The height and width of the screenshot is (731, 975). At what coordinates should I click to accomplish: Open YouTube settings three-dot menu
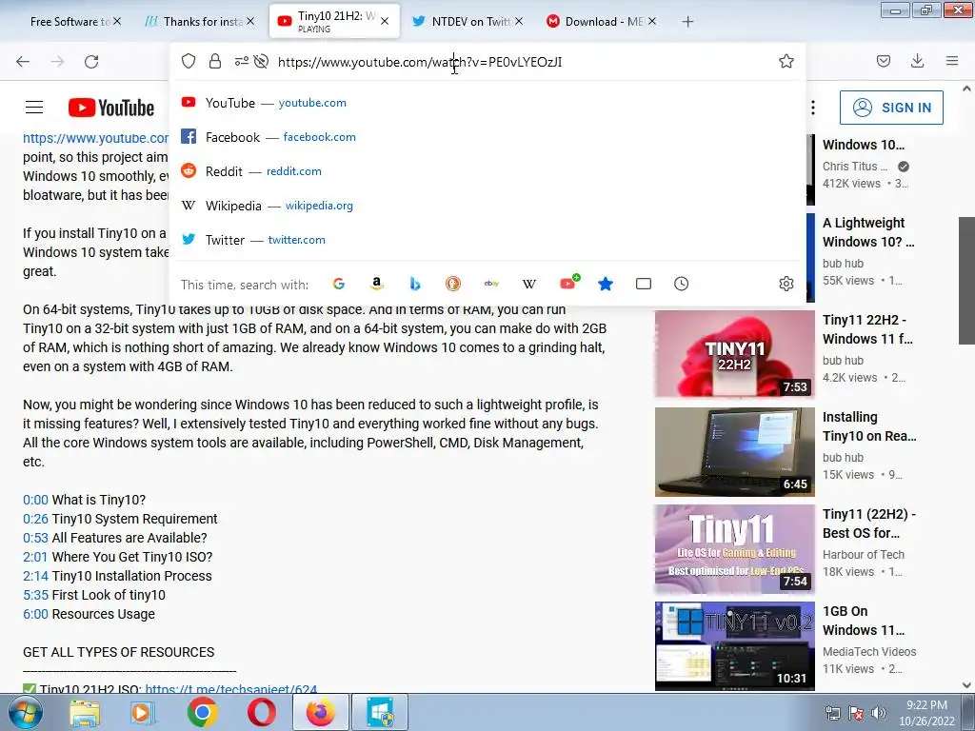tap(813, 108)
